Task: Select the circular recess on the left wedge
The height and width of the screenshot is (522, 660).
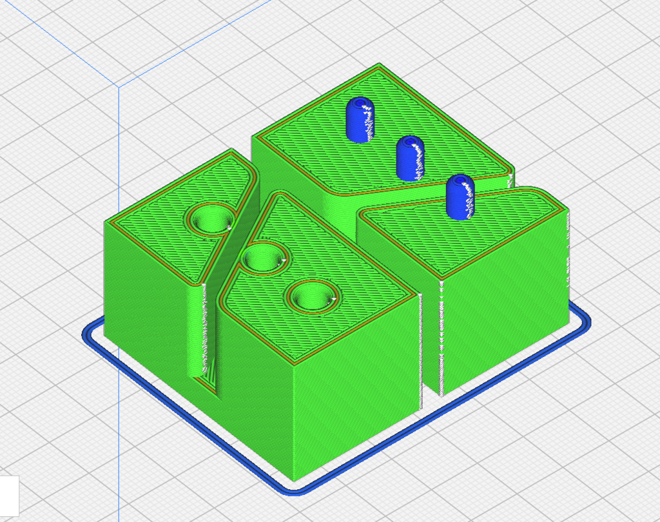Action: coord(209,219)
